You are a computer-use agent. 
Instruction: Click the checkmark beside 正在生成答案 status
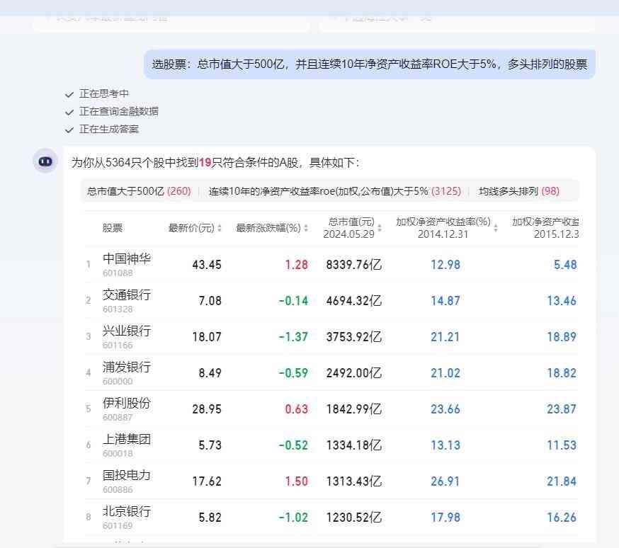point(69,130)
